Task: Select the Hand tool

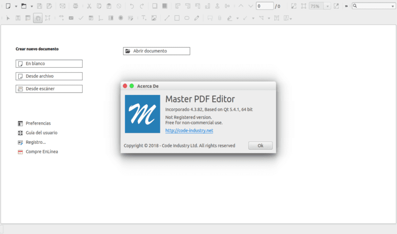Action: (38, 18)
